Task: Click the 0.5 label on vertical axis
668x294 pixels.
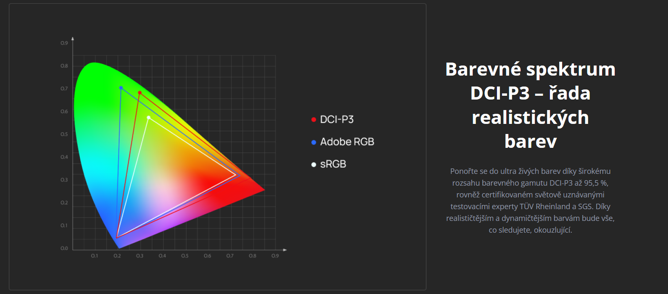Action: 64,134
